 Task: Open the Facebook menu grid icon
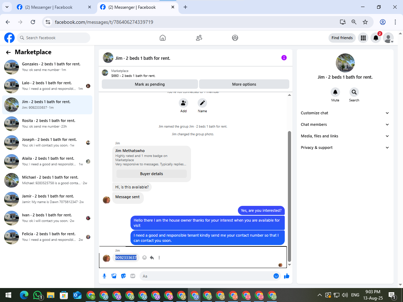point(363,38)
